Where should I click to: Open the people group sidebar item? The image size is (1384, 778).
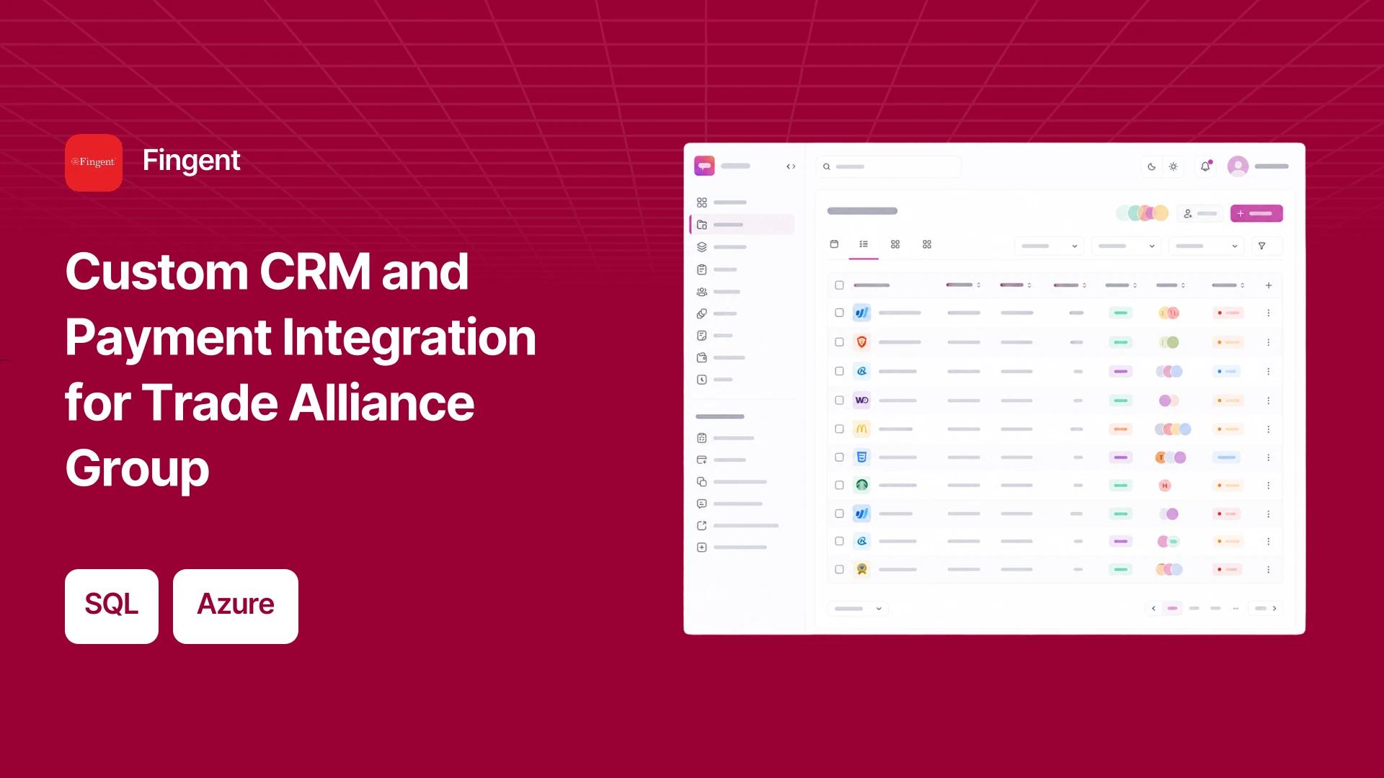coord(719,292)
